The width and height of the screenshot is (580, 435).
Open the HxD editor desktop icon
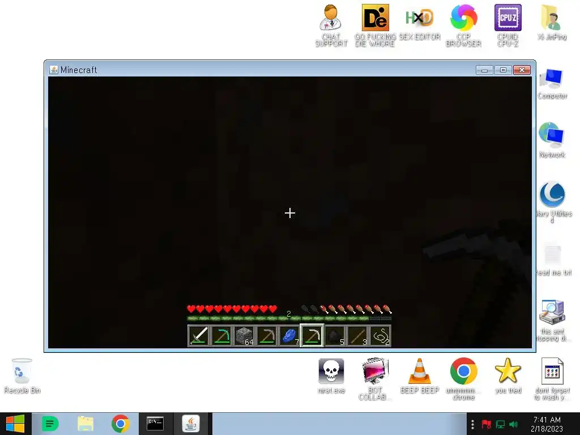tap(420, 22)
